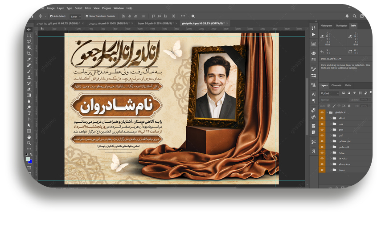Open the options bar gear settings
Image resolution: width=377 pixels, height=228 pixels.
pos(193,16)
